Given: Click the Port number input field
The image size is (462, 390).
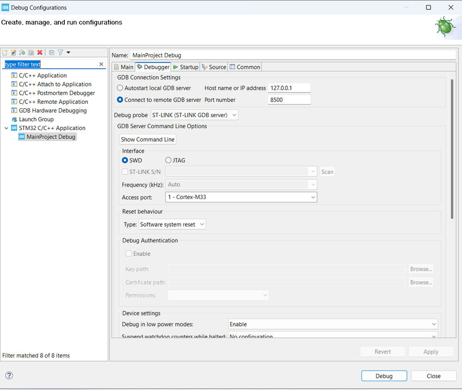Looking at the screenshot, I should tap(289, 100).
